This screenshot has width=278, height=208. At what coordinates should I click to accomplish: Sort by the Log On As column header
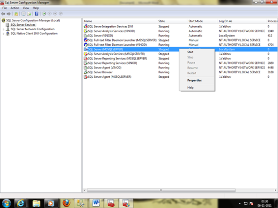click(x=242, y=21)
